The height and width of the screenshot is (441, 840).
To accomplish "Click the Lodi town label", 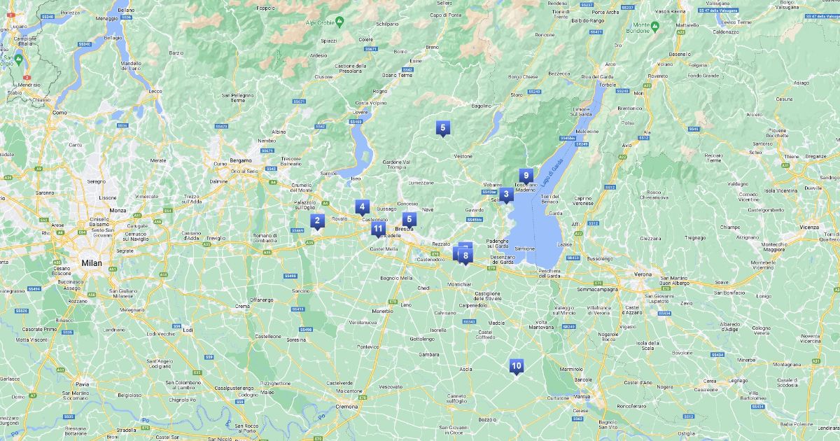I will coord(187,329).
